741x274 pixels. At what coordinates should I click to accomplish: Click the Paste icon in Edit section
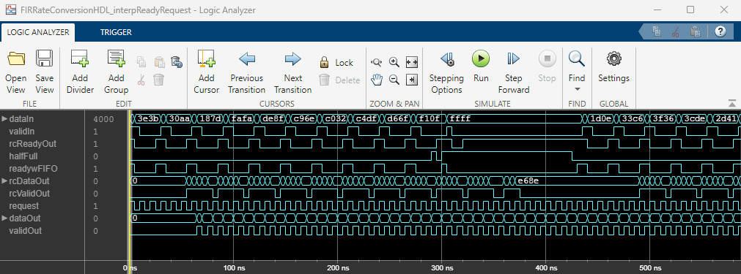pyautogui.click(x=159, y=62)
